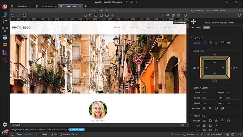Zoom in with the plus beside 100%
Image resolution: width=243 pixels, height=137 pixels.
click(x=186, y=125)
